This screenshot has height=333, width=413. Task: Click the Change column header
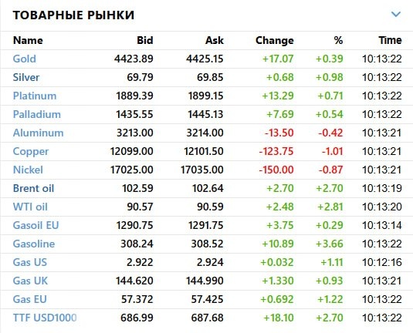pyautogui.click(x=275, y=40)
